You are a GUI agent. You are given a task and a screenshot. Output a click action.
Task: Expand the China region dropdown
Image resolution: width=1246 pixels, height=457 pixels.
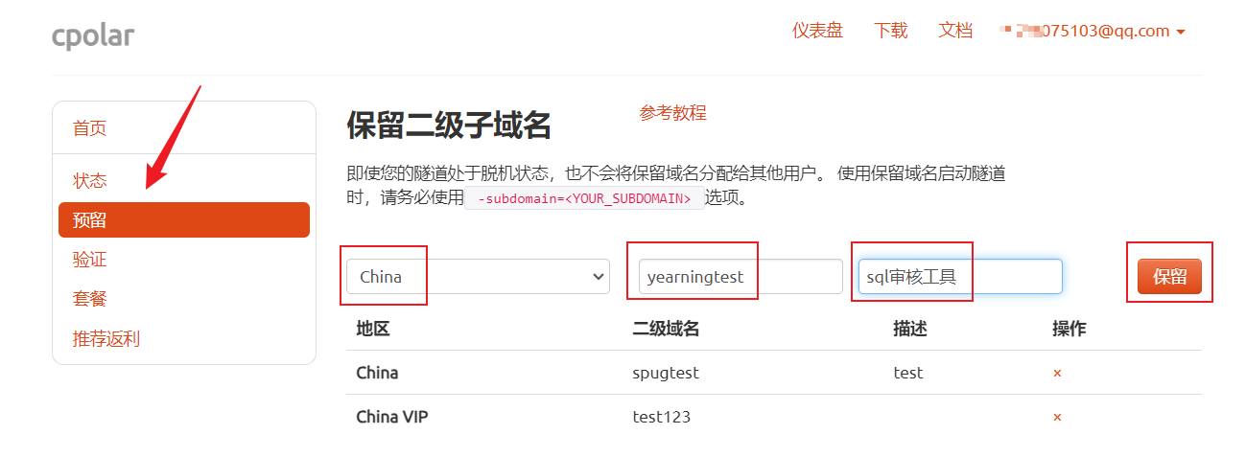tap(478, 277)
